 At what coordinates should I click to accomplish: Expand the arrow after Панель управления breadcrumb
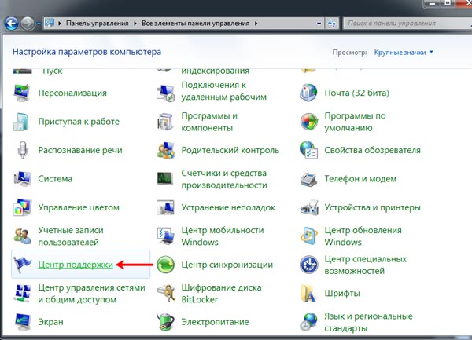[x=135, y=24]
